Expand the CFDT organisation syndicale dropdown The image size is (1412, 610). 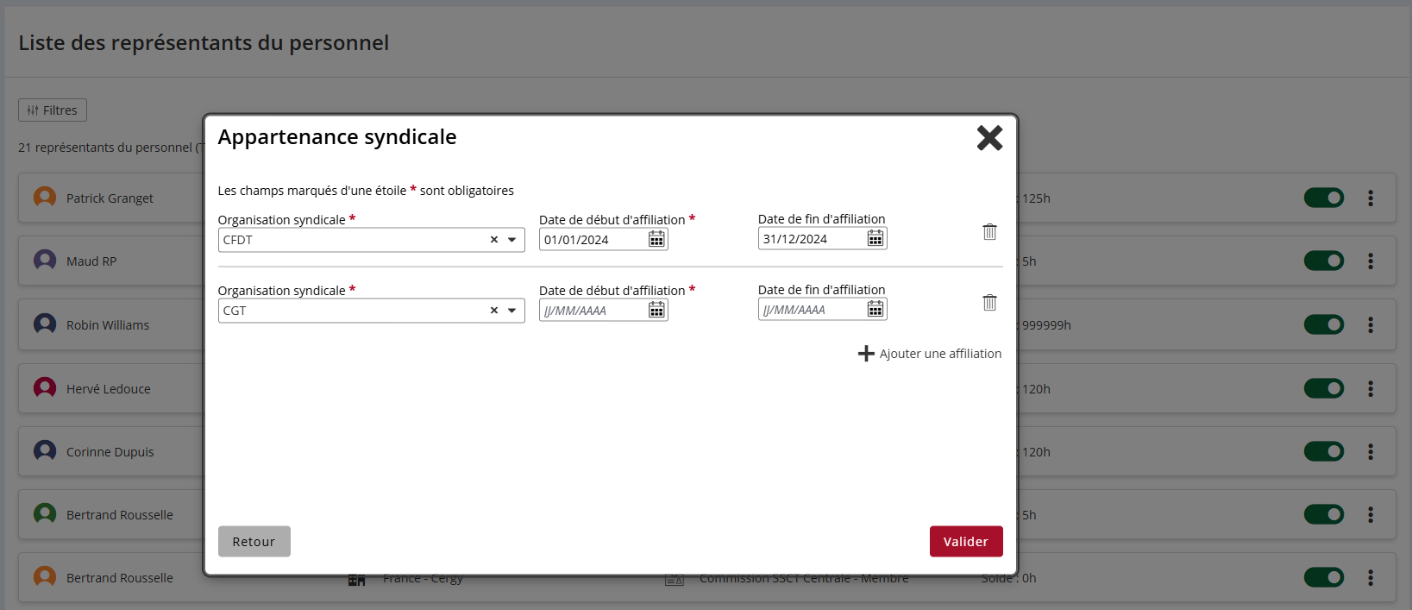click(x=512, y=240)
